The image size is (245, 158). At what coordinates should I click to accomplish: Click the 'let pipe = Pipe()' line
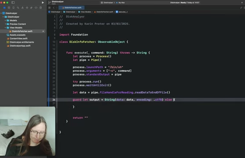click(87, 60)
